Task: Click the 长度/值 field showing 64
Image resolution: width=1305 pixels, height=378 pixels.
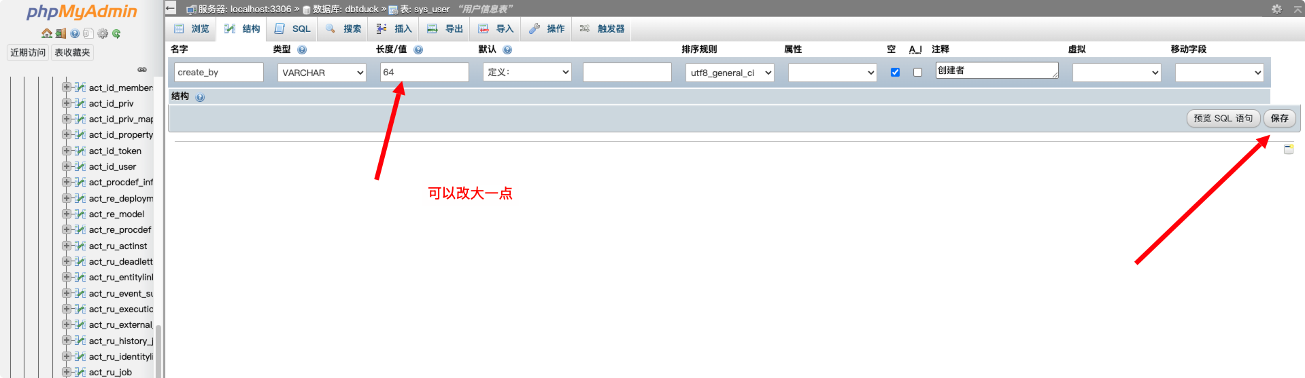Action: [424, 72]
